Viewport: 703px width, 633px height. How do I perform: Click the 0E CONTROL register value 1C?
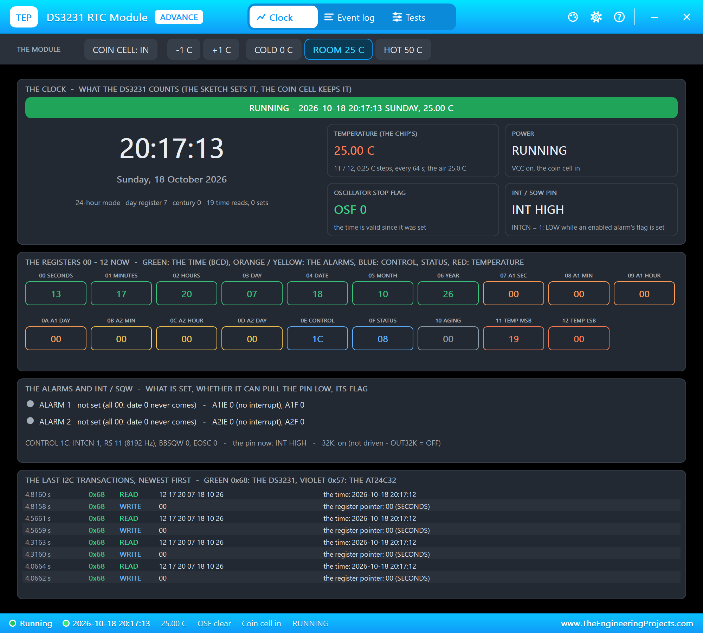click(317, 339)
